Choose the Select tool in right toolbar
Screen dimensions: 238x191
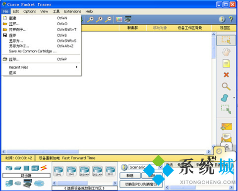[x=226, y=40]
